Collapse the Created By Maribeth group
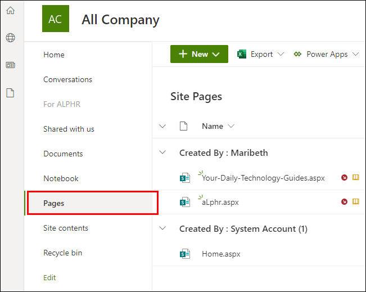Viewport: 366px width, 292px height. tap(163, 152)
